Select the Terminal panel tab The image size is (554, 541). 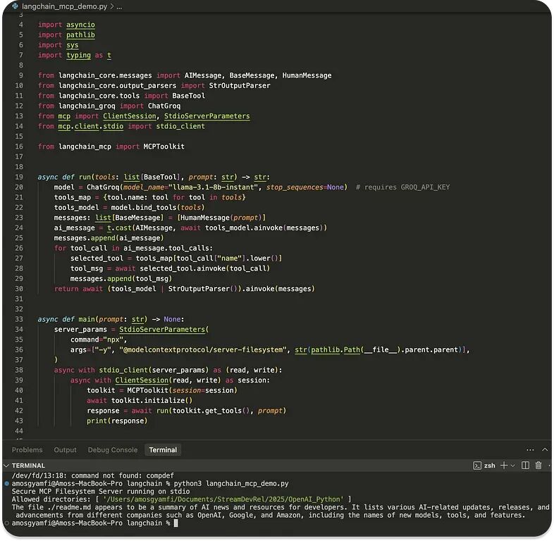click(x=163, y=449)
